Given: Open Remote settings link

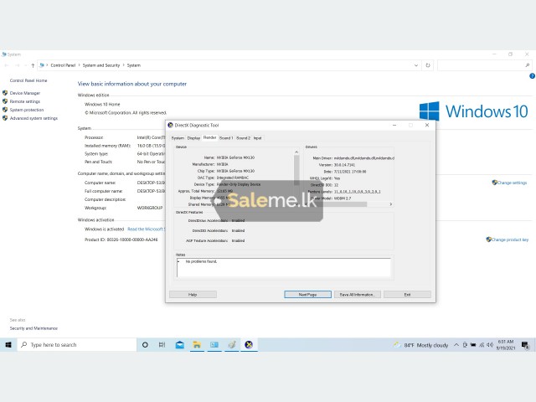Looking at the screenshot, I should click(x=25, y=101).
